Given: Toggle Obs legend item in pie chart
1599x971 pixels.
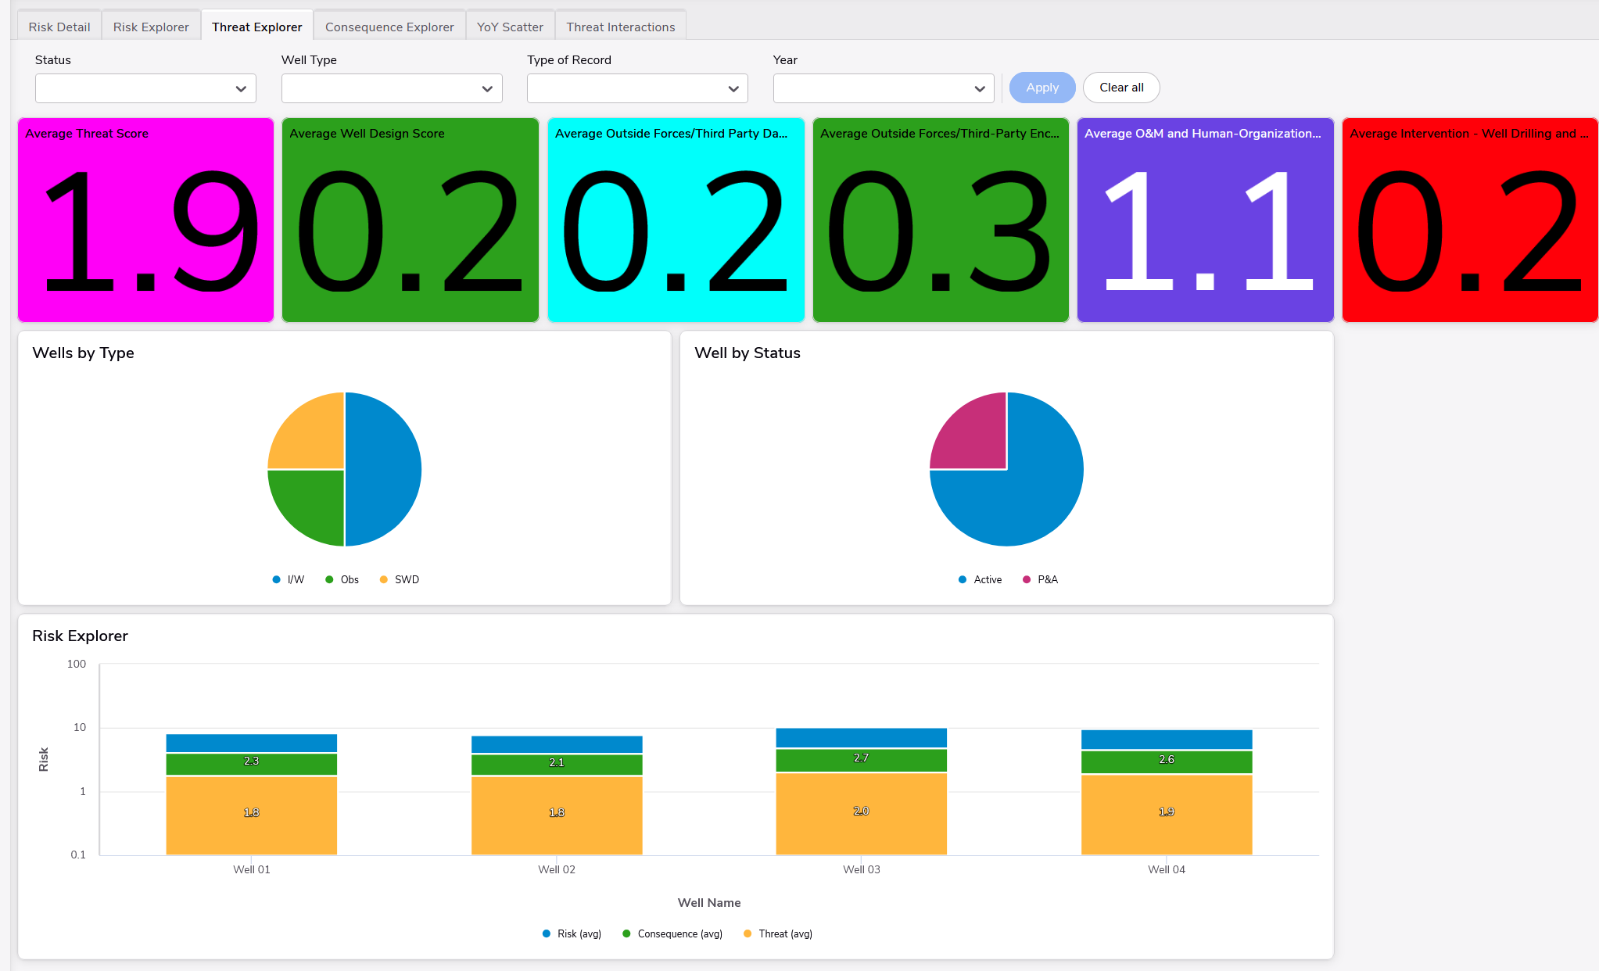Looking at the screenshot, I should tap(342, 579).
